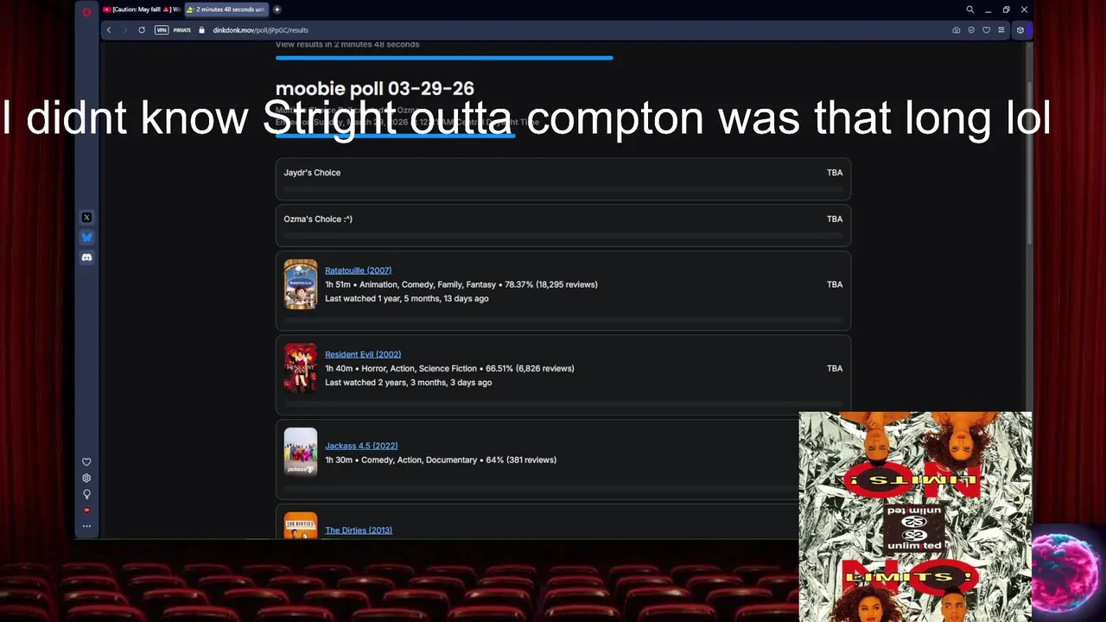
Task: Open tab search magnifier in title bar
Action: (970, 10)
